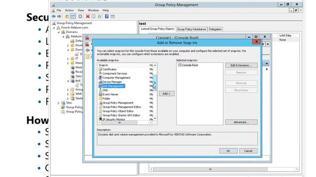Switch to Group Policy Inheritance tab
The image size is (316, 177).
(x=192, y=29)
